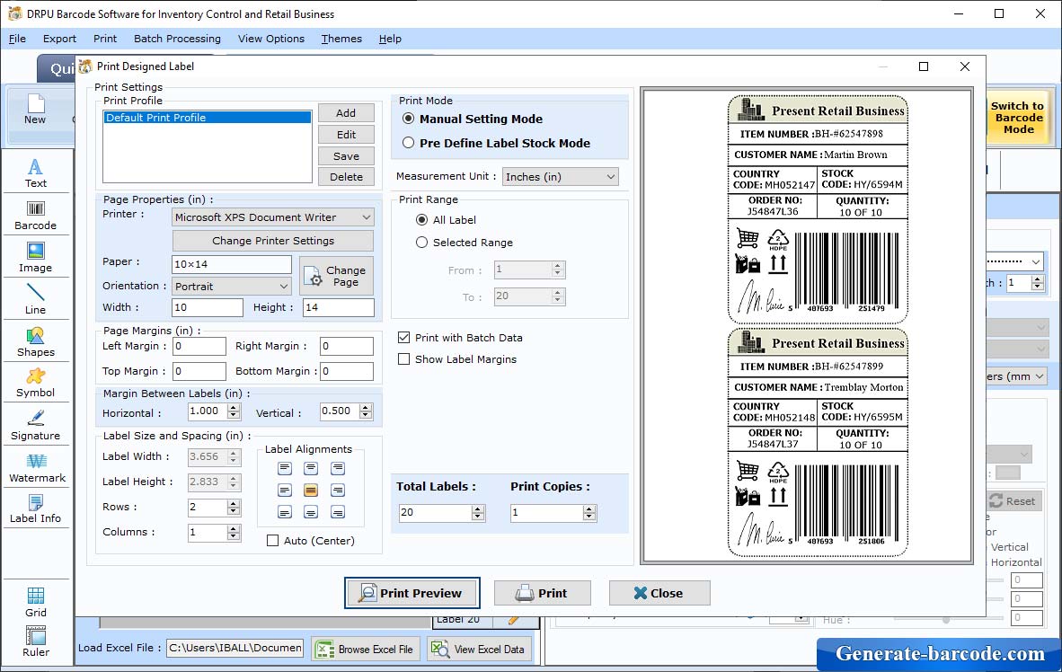The image size is (1062, 672).
Task: Toggle the Ruler tool in the sidebar
Action: (36, 641)
